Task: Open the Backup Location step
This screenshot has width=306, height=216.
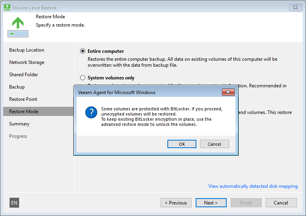Action: tap(27, 50)
